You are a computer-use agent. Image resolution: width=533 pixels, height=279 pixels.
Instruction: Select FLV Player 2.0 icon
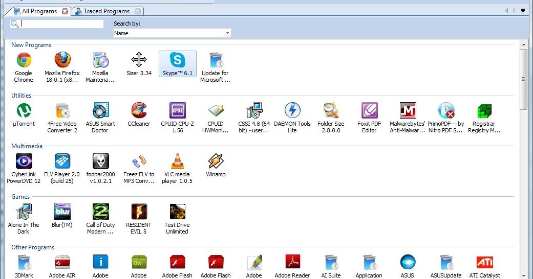(62, 161)
